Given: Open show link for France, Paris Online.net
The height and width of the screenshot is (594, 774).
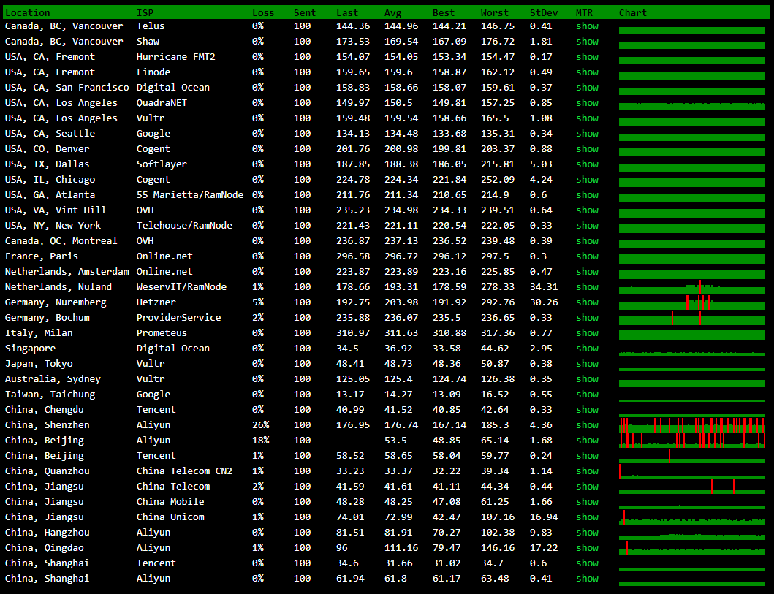Looking at the screenshot, I should [x=587, y=256].
